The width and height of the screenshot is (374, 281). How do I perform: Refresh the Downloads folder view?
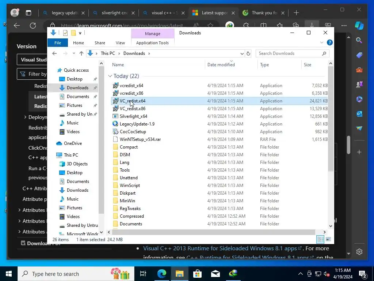[248, 53]
